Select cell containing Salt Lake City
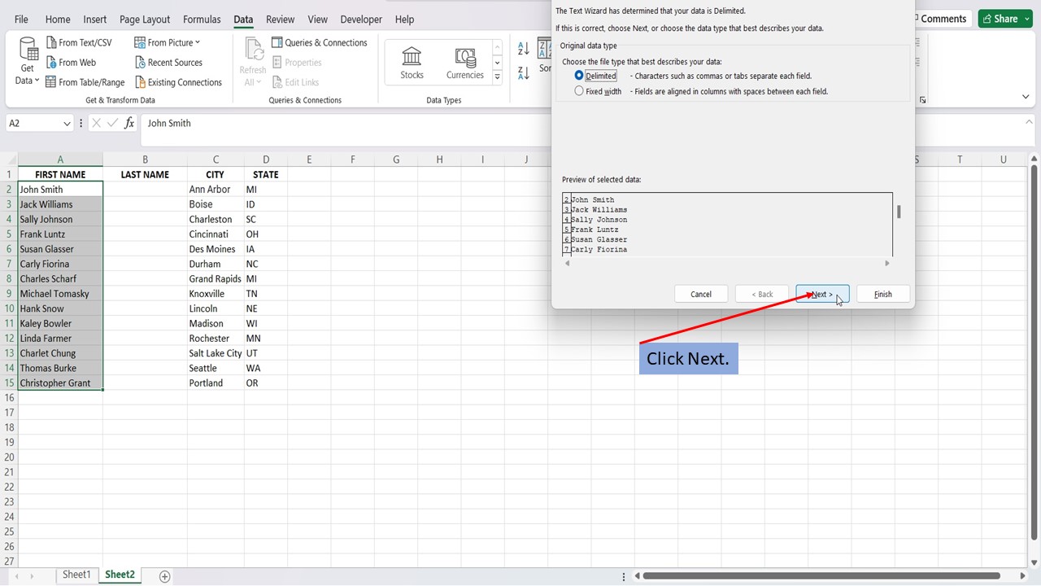This screenshot has width=1041, height=586. [216, 353]
